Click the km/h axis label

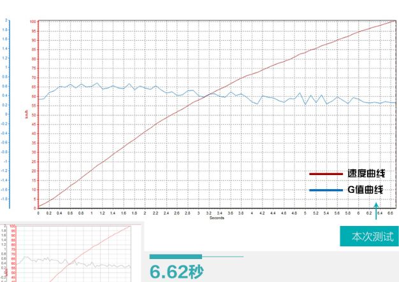[27, 115]
